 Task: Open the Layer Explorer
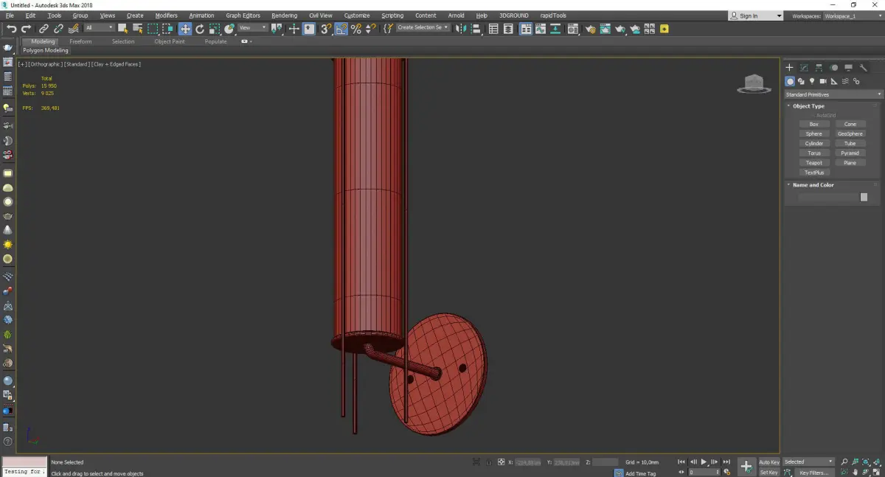point(508,29)
